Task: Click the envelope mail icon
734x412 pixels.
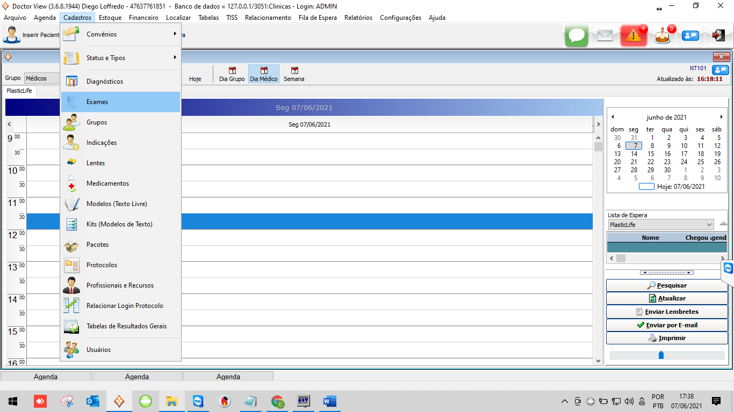Action: click(605, 36)
